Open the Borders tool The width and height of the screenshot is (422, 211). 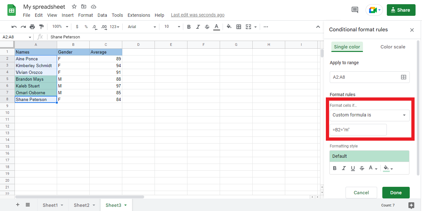coord(238,26)
